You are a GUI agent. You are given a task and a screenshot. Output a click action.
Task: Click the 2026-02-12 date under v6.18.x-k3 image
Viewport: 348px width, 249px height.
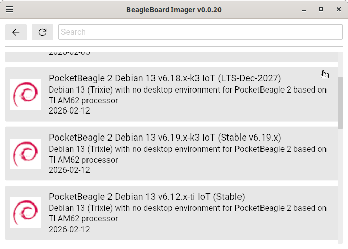[69, 111]
